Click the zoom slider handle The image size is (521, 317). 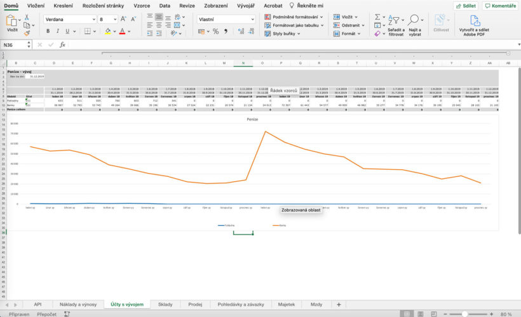tap(464, 314)
